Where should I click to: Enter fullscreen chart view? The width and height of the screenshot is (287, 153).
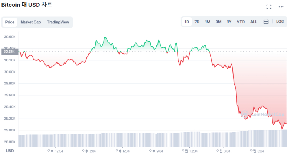point(269,7)
